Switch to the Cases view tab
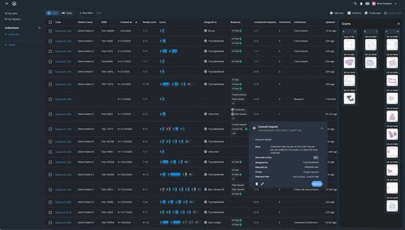Screen dimensions: 405x230 (53, 13)
